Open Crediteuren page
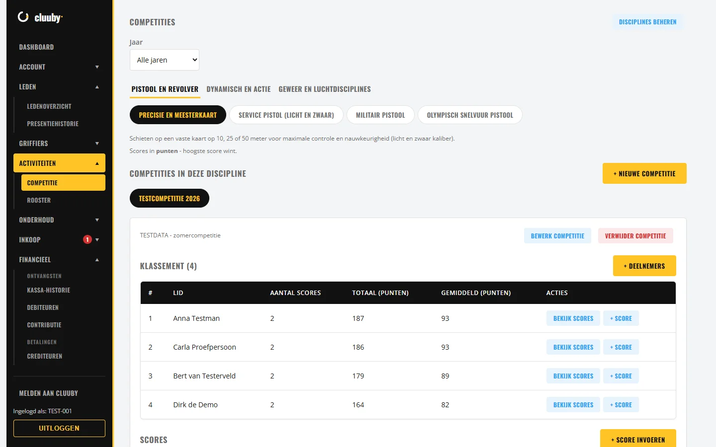The width and height of the screenshot is (716, 447). pyautogui.click(x=63, y=356)
